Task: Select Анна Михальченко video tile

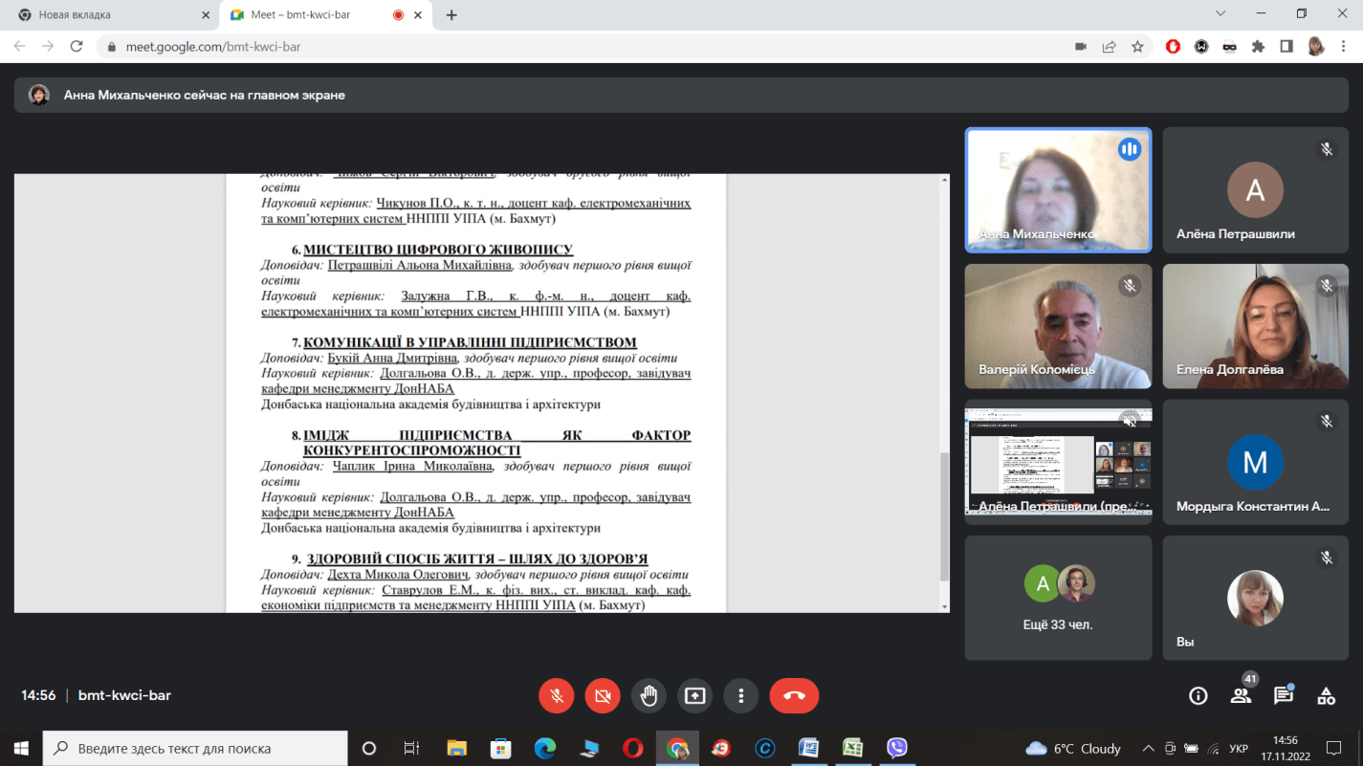Action: (x=1058, y=190)
